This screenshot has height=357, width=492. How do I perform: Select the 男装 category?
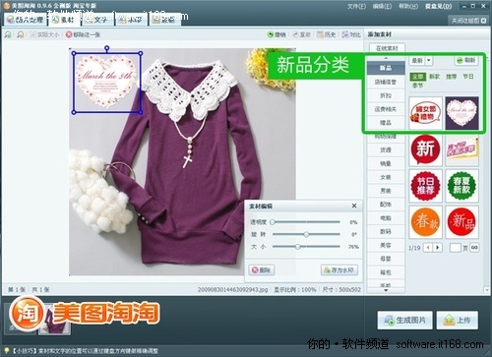click(386, 191)
